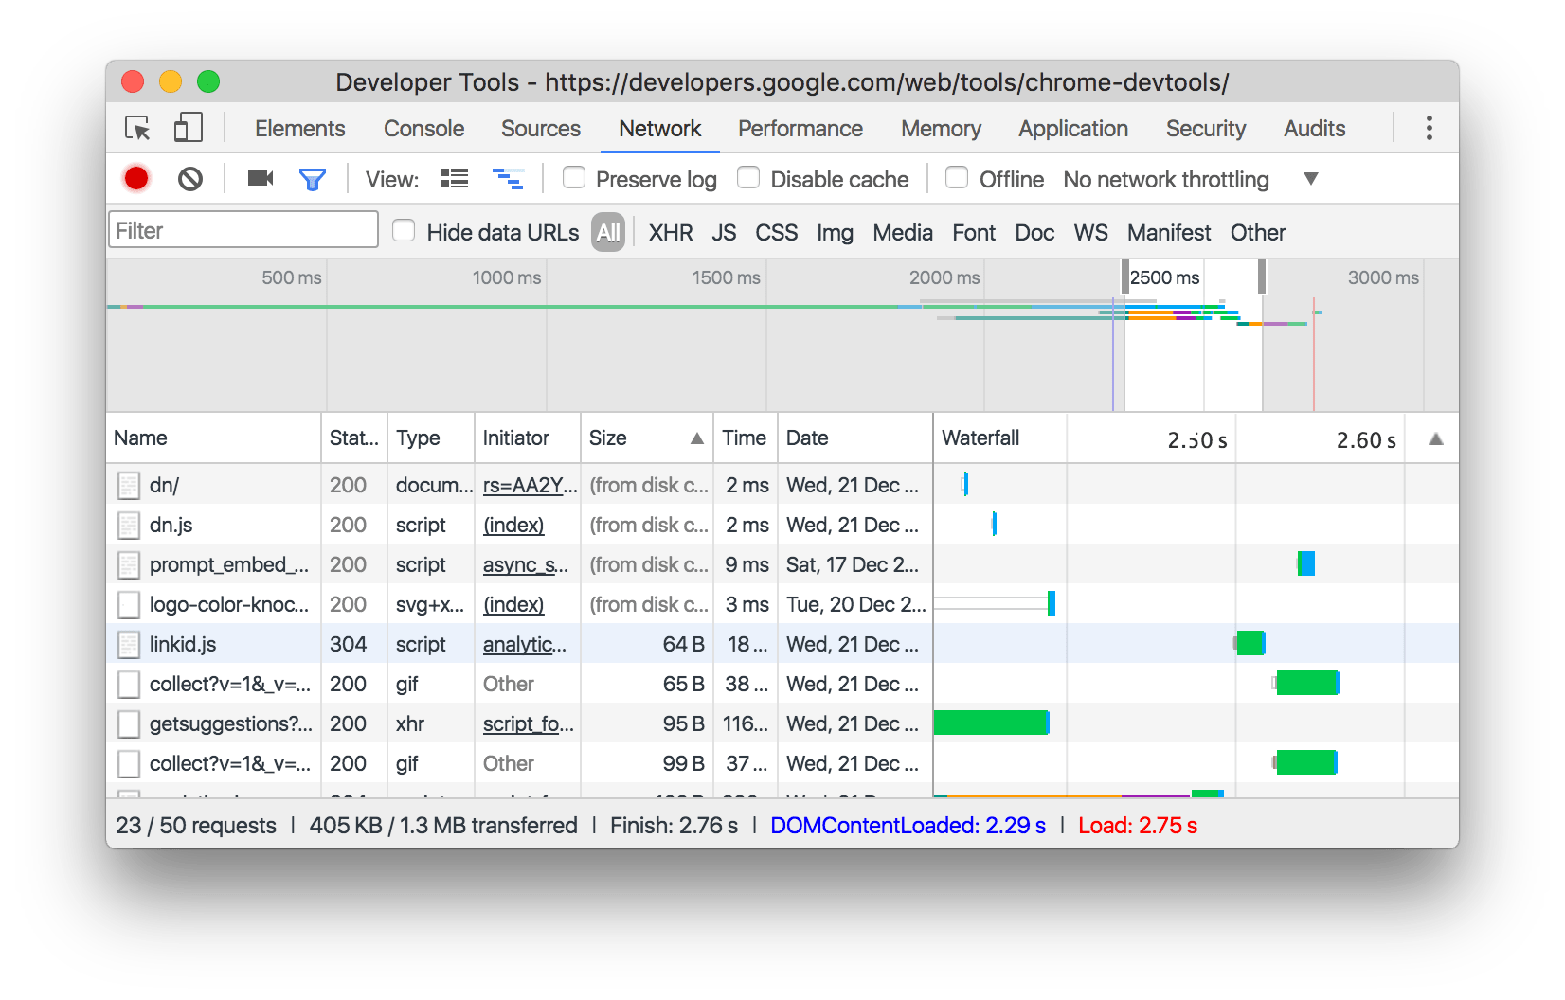Enable screenshot capture with the camera icon
The image size is (1565, 1000).
tap(260, 178)
